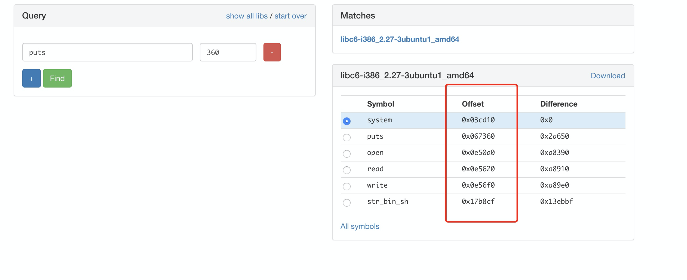Open the libc6-i386_2.27-3ubuntu1_amd64 match link

pyautogui.click(x=400, y=39)
